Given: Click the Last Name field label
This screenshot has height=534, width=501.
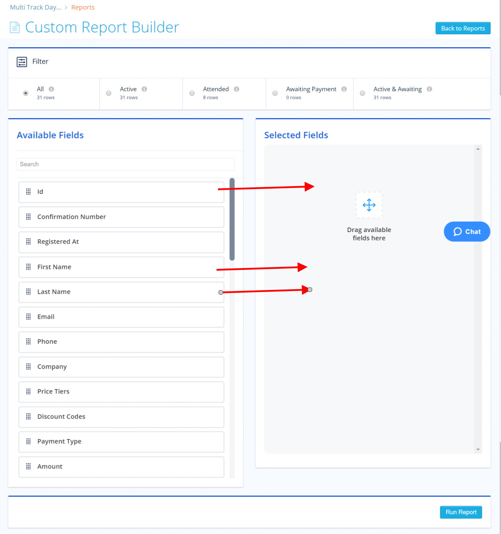Looking at the screenshot, I should pyautogui.click(x=54, y=292).
